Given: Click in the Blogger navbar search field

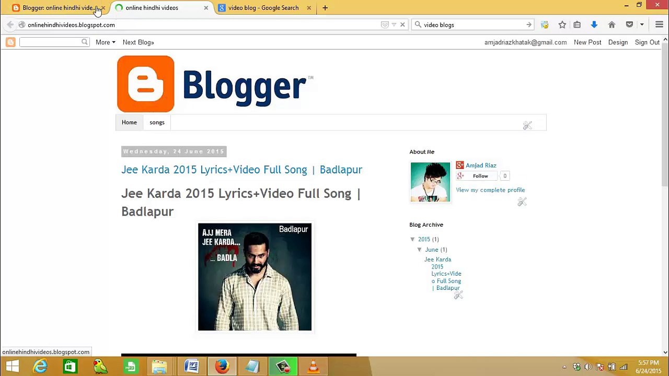Looking at the screenshot, I should pos(50,42).
